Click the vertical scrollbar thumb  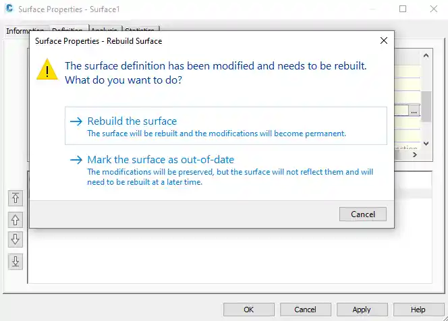point(426,106)
